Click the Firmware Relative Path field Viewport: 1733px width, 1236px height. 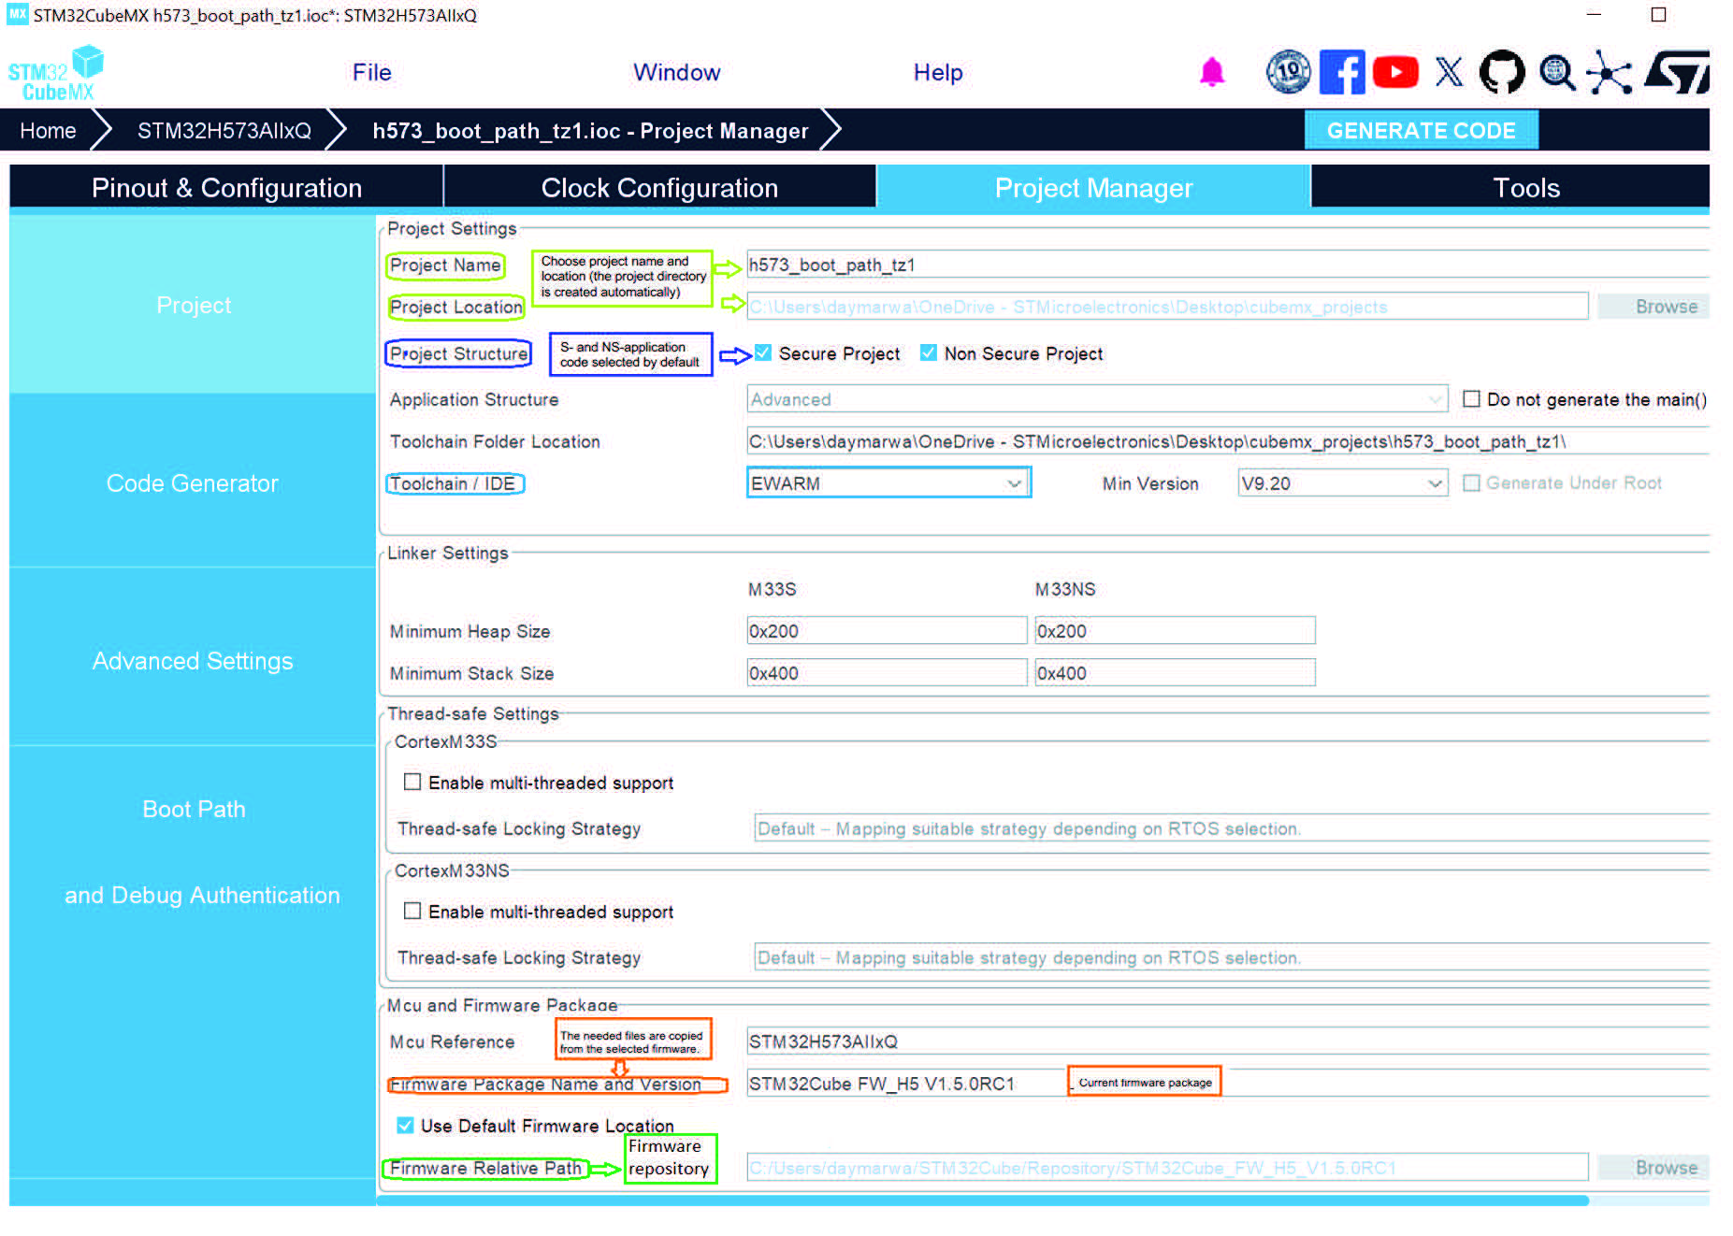(1167, 1167)
